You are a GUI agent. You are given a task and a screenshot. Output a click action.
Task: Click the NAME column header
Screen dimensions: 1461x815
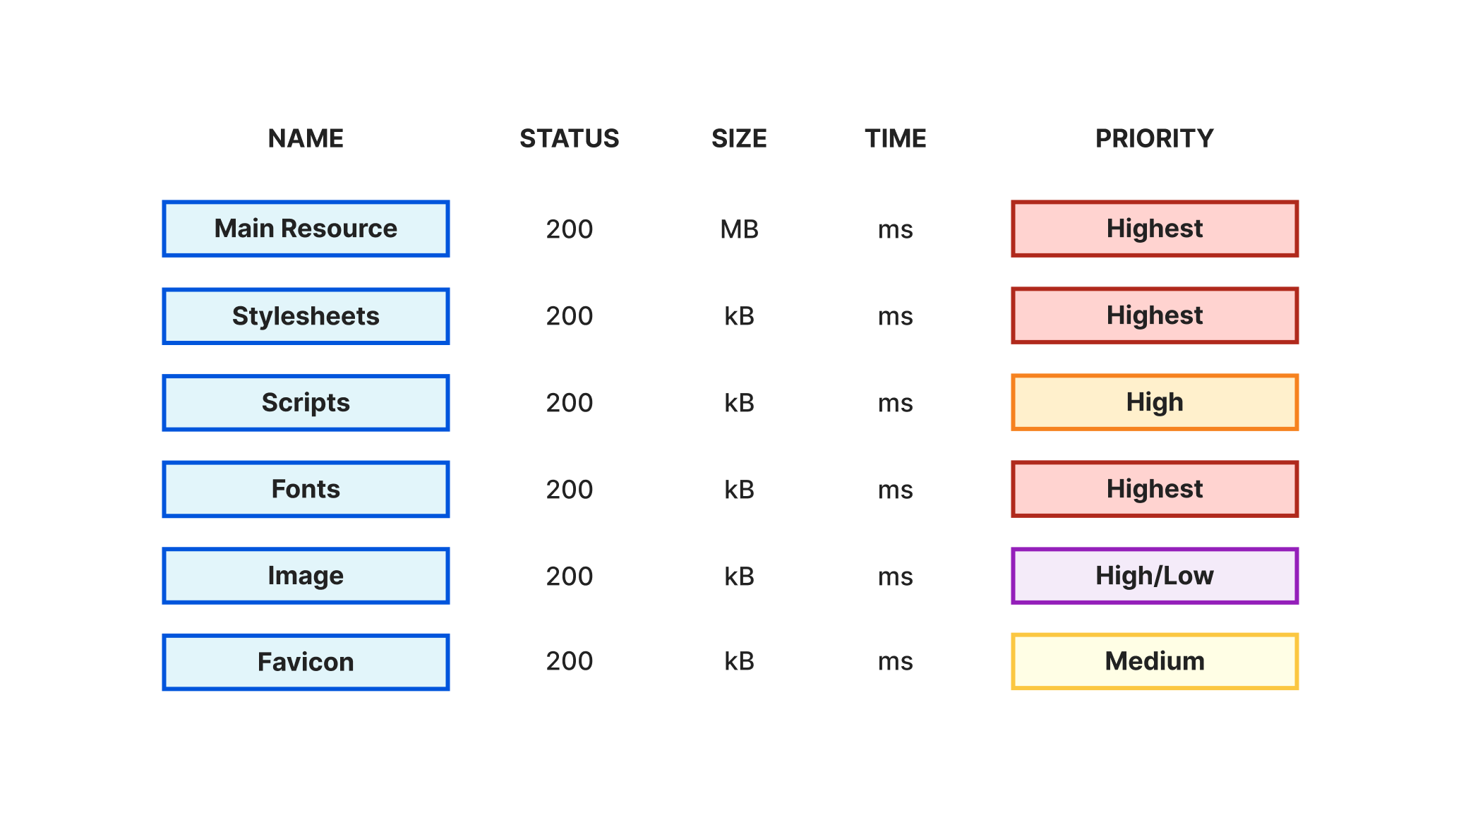tap(306, 138)
